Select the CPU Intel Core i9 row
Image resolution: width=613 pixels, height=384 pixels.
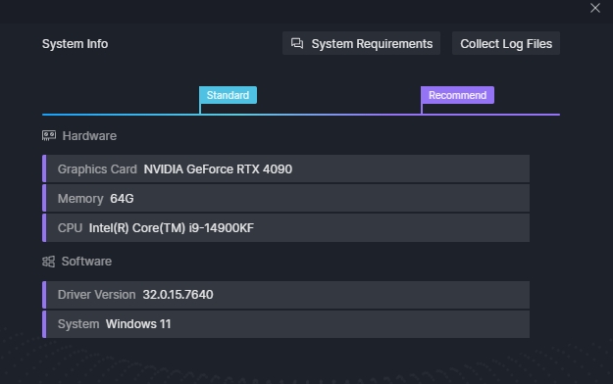[x=285, y=227]
